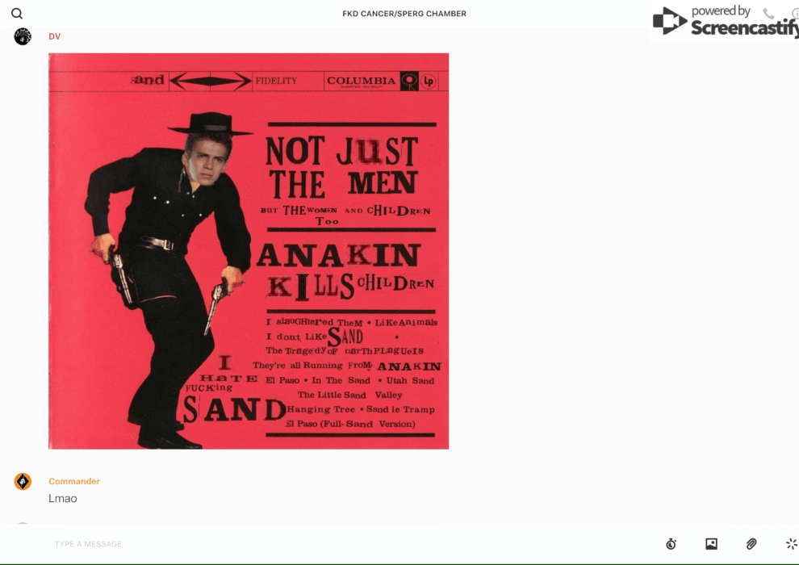Select the DV sender name
Viewport: 799px width, 565px height.
pyautogui.click(x=55, y=36)
